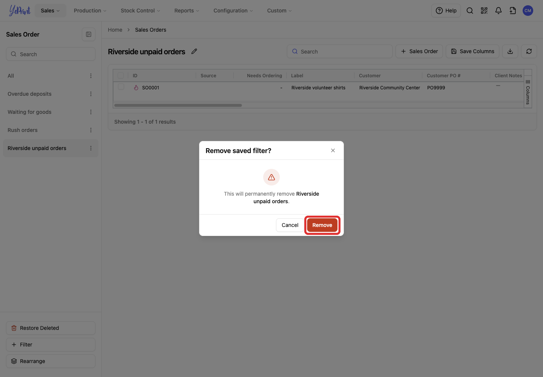Tick the select-all checkbox in table header
The image size is (543, 377).
121,75
